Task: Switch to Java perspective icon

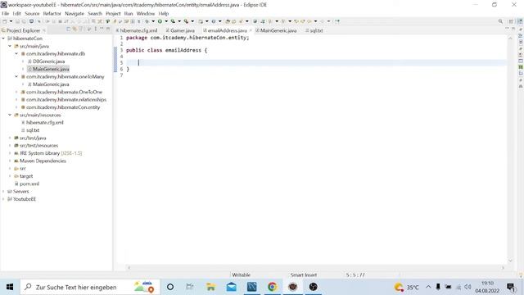Action: (x=520, y=21)
